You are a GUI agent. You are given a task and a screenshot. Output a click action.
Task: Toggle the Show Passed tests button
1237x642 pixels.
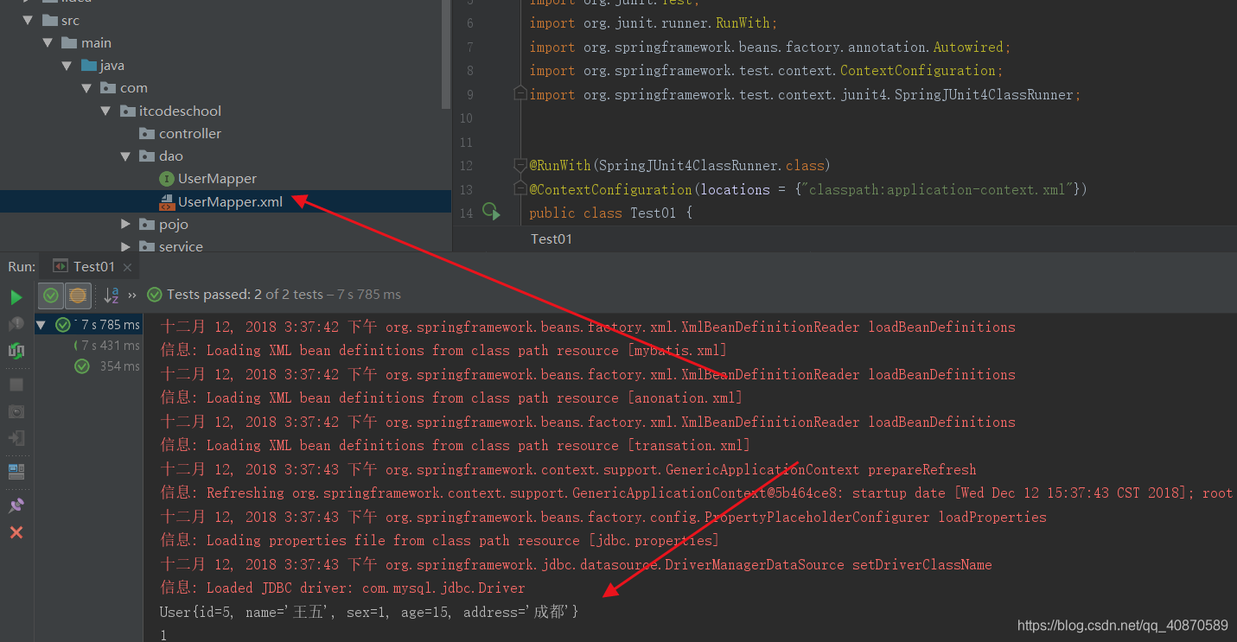tap(51, 296)
